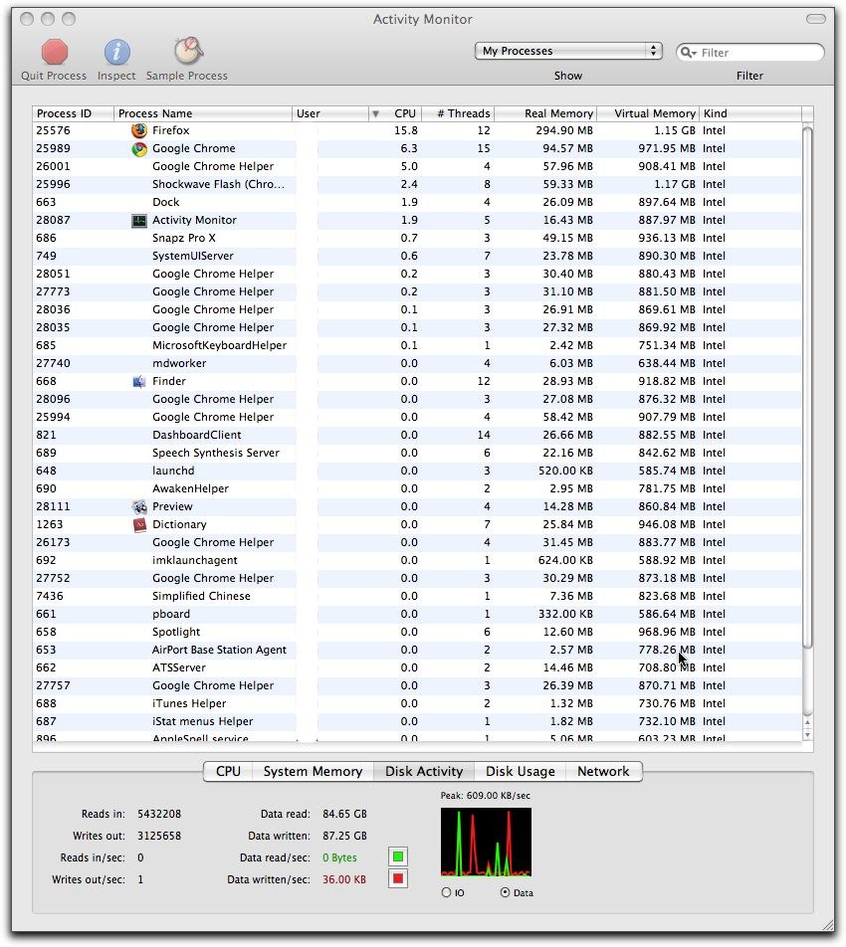Click the Finder icon in the process list
Image resolution: width=846 pixels, height=947 pixels.
[x=137, y=381]
